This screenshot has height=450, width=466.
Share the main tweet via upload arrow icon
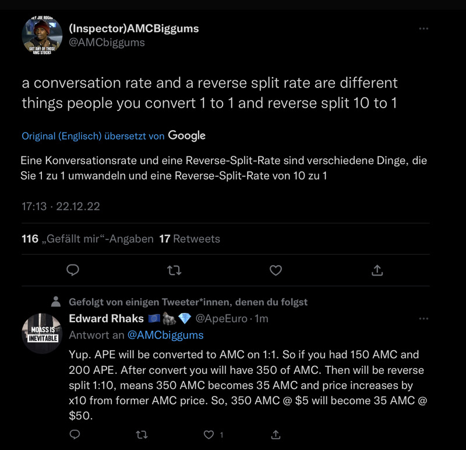pos(377,270)
